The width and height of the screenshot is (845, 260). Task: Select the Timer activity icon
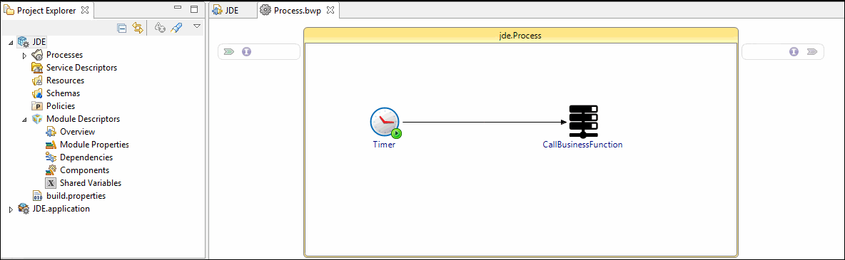[x=385, y=123]
